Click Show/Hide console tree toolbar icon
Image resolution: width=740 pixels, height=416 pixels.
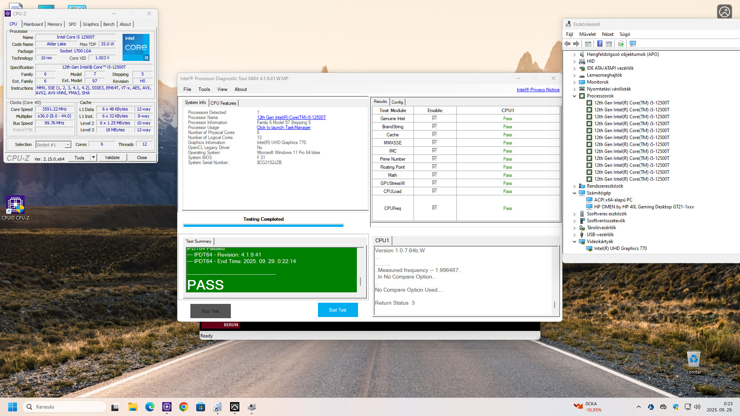point(588,44)
